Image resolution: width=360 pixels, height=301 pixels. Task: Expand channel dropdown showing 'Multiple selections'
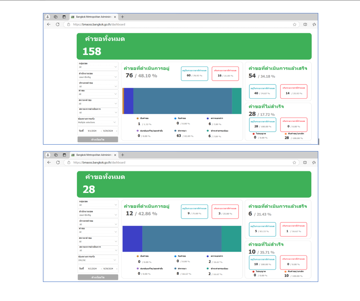point(97,122)
